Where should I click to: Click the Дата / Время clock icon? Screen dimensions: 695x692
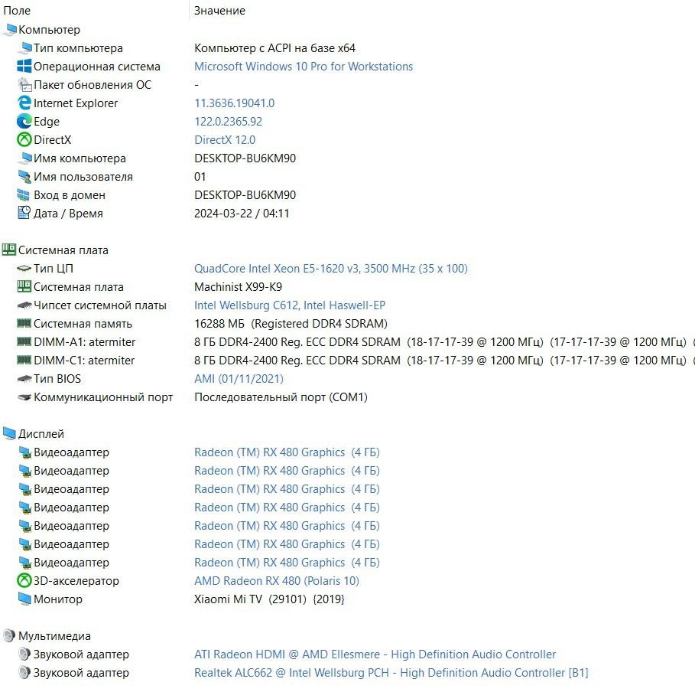click(x=24, y=213)
